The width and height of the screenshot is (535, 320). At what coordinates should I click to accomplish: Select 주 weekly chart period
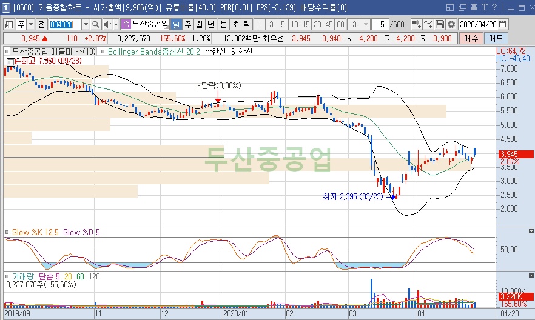coord(187,24)
